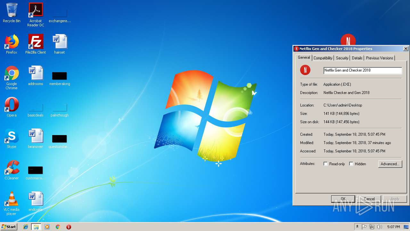Select the VLC media player shortcut

(12, 203)
